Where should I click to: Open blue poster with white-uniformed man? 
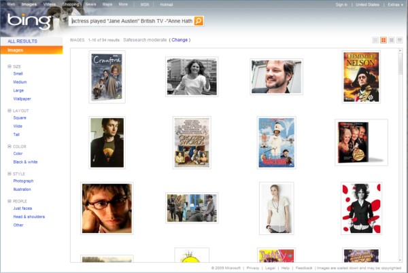tap(276, 143)
